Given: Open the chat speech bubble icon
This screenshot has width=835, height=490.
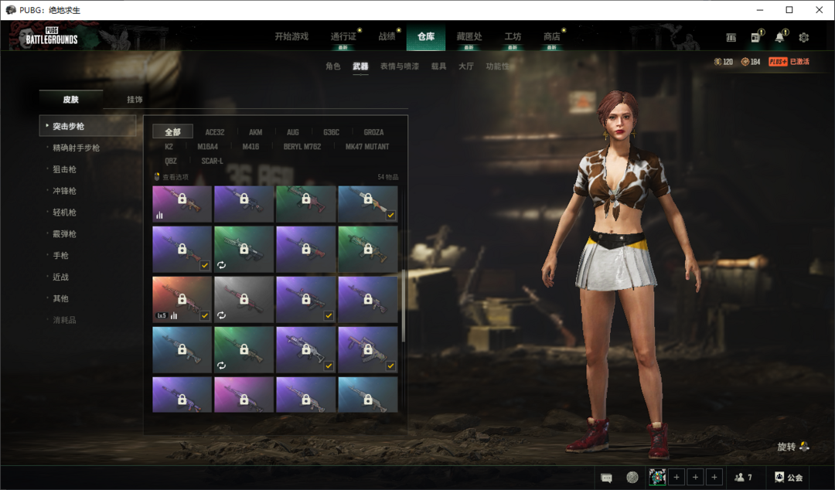Looking at the screenshot, I should pos(607,478).
